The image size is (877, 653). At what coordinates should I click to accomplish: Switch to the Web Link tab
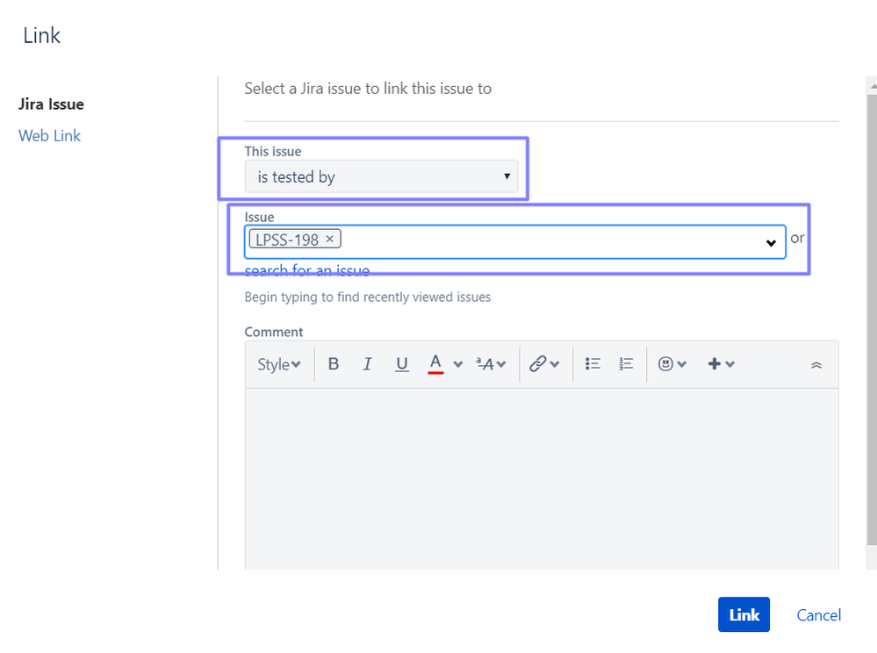pos(49,136)
